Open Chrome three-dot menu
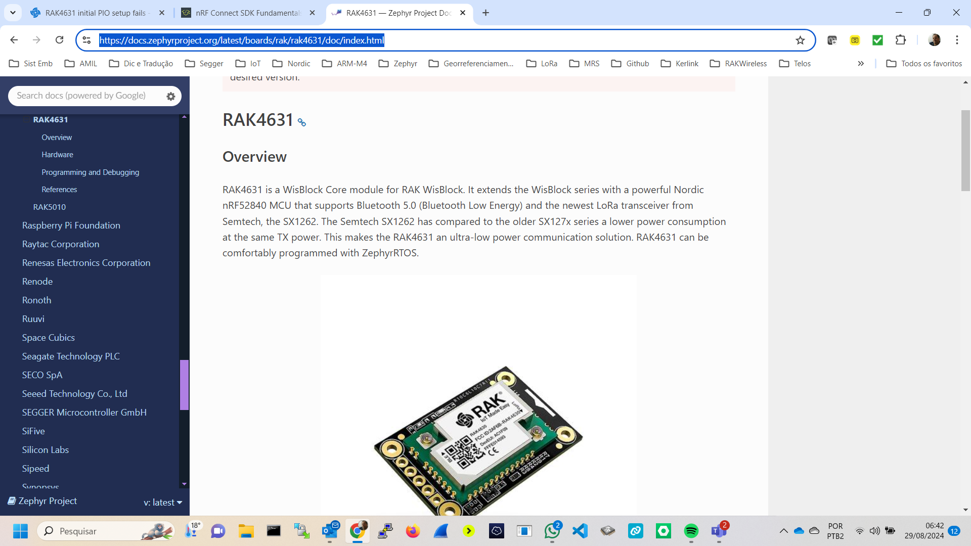971x546 pixels. [x=957, y=40]
